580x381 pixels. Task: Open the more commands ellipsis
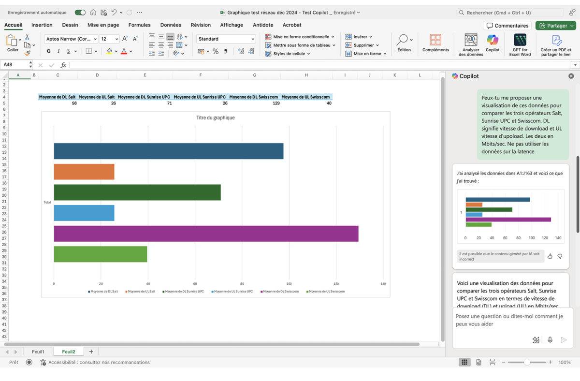tap(140, 13)
